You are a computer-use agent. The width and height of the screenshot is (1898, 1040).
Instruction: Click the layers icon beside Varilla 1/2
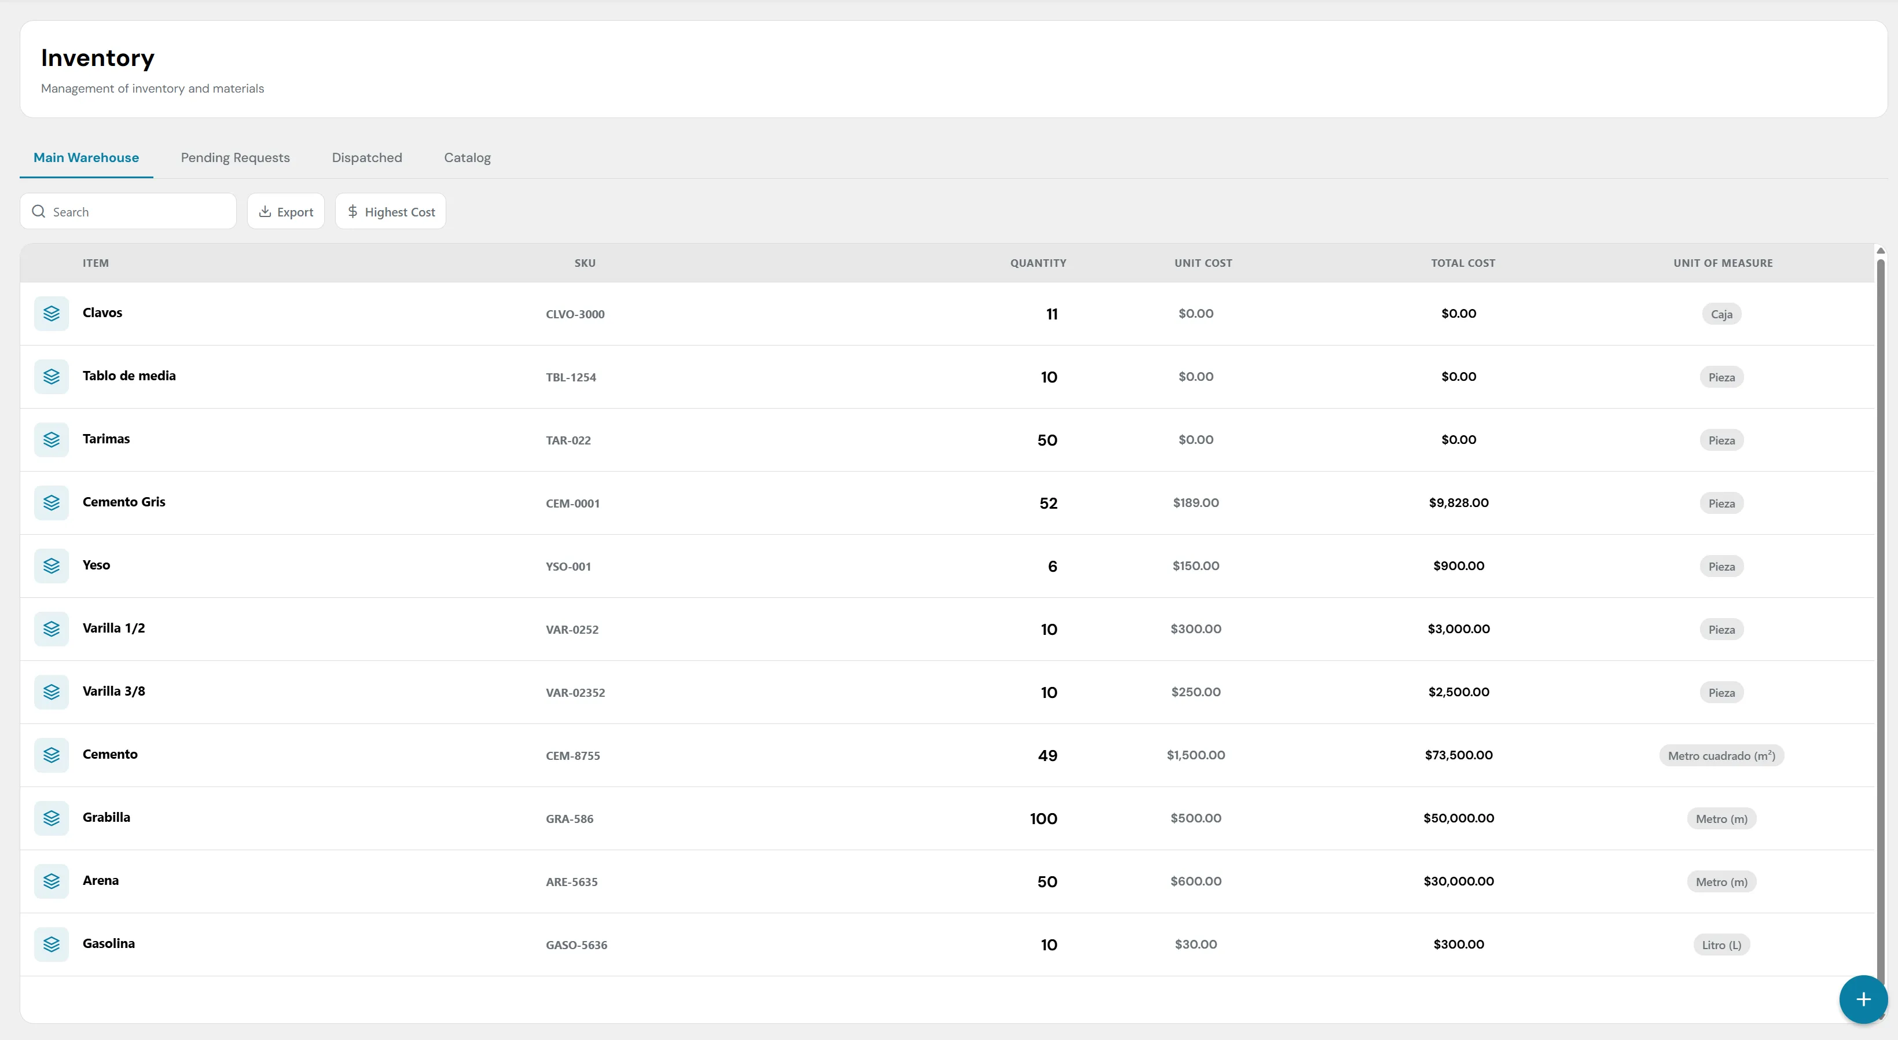coord(52,629)
